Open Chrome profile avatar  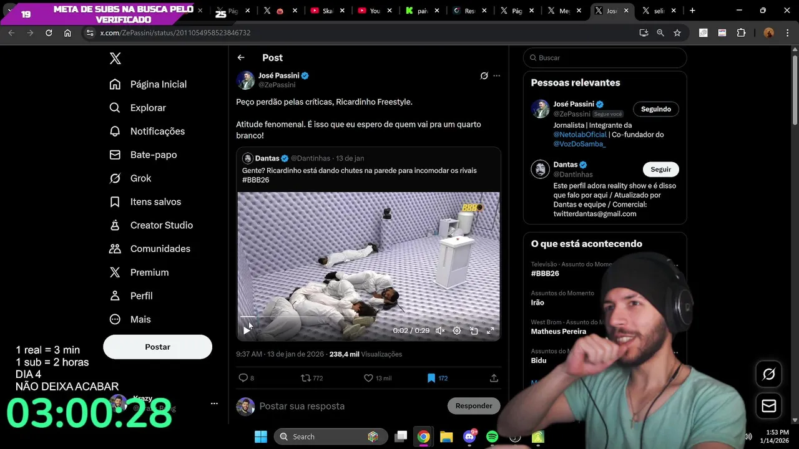(x=769, y=33)
